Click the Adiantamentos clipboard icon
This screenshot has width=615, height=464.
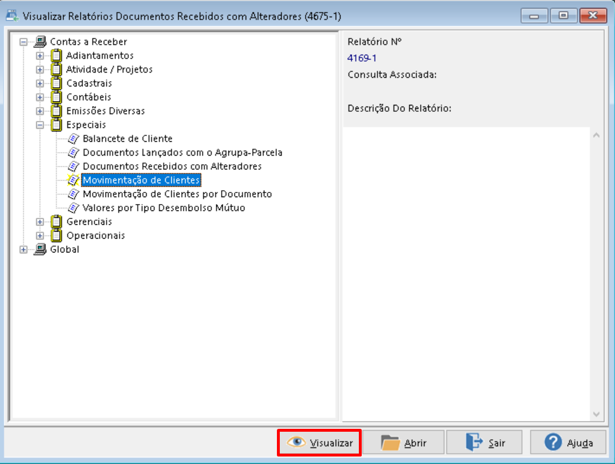tap(57, 55)
